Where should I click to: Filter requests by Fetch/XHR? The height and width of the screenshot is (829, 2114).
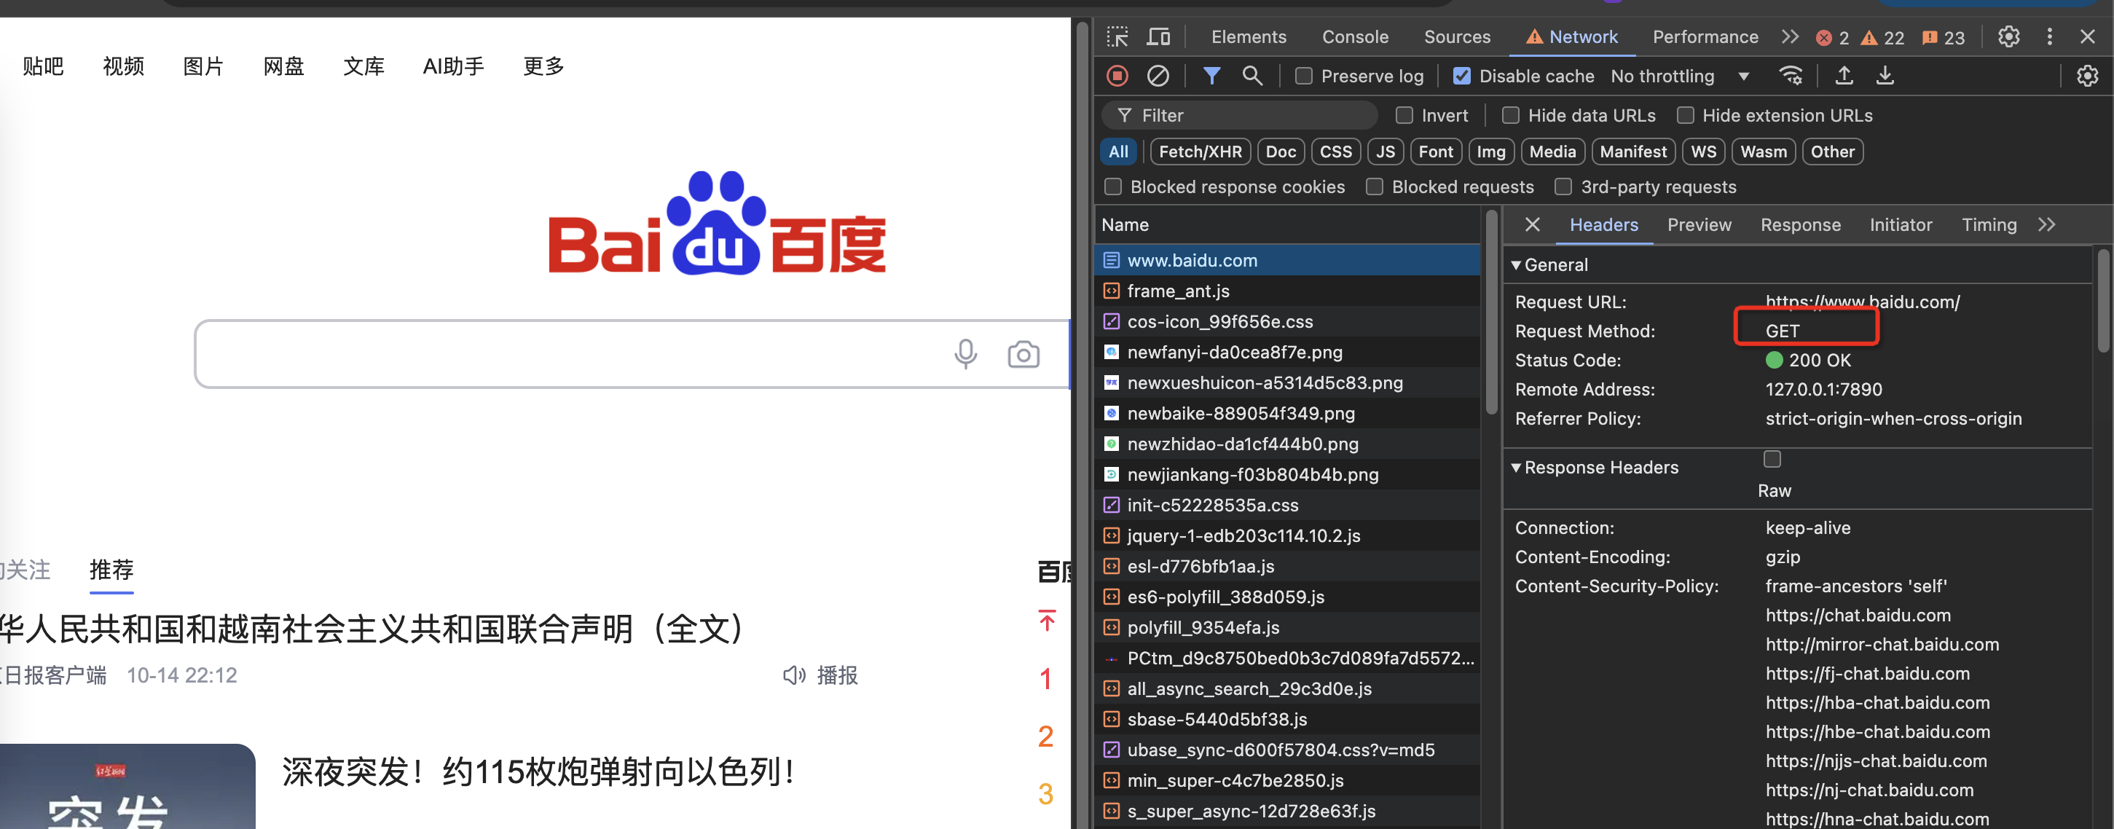point(1199,151)
